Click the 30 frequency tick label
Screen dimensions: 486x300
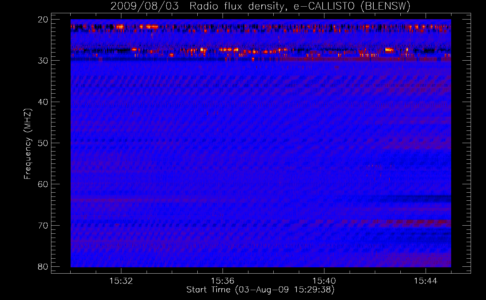pos(43,61)
